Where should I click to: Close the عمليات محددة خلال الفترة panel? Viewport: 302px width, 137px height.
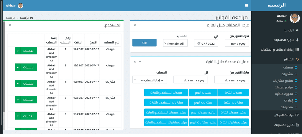tap(135, 62)
